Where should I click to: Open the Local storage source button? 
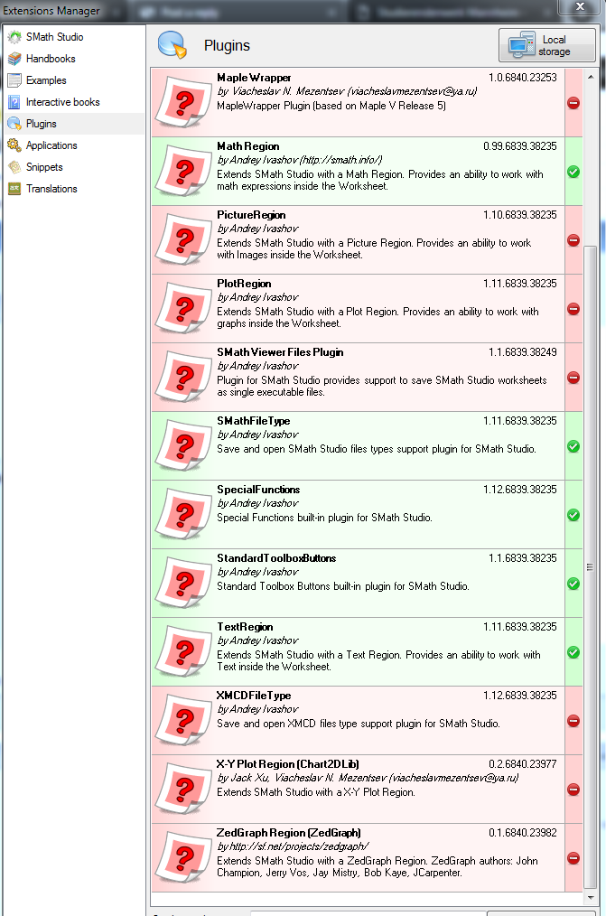[x=547, y=45]
